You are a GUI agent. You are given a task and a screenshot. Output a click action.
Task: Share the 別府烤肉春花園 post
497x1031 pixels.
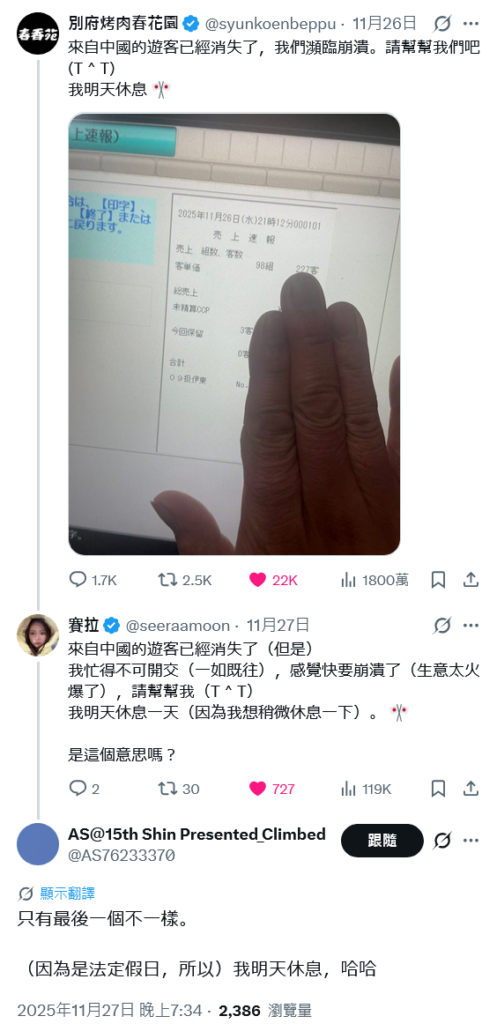point(471,579)
